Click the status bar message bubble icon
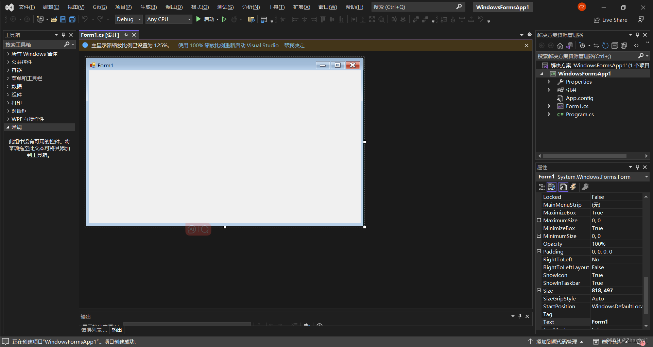653x347 pixels. pos(5,341)
